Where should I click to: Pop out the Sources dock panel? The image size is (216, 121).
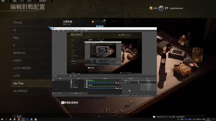[86, 79]
